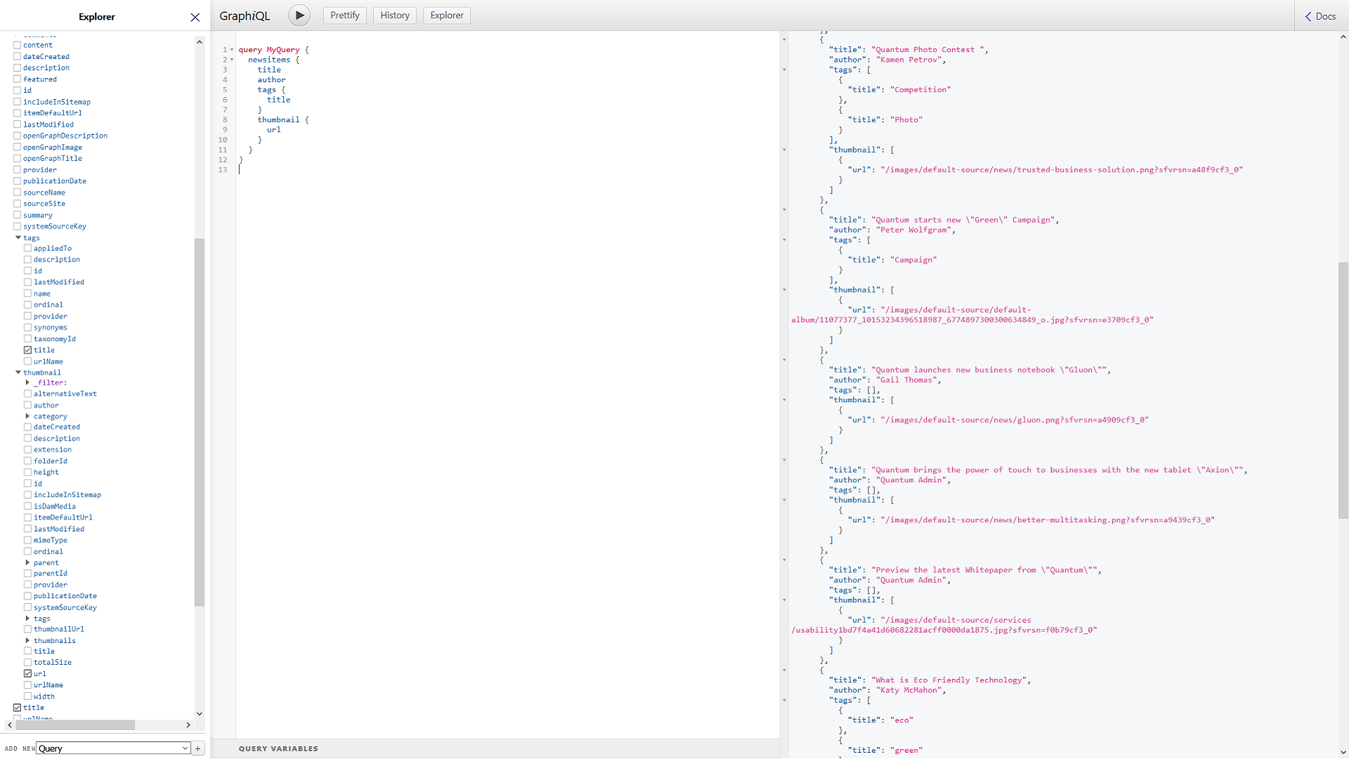Click the Docs chevron icon

click(x=1308, y=16)
